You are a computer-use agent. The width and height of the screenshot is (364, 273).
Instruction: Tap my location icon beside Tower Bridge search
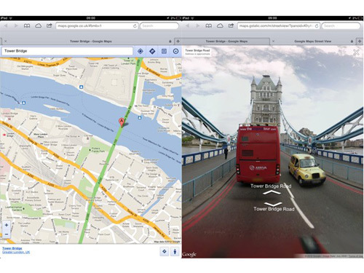click(x=141, y=51)
